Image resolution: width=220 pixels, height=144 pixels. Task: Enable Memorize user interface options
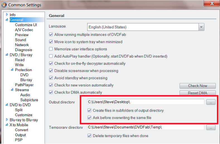pyautogui.click(x=51, y=49)
